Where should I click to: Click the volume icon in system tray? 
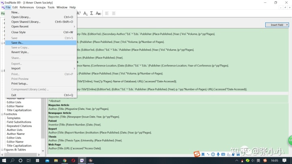point(253,160)
